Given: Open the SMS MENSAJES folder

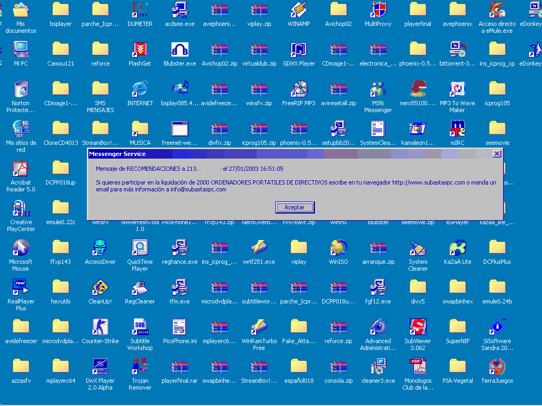Looking at the screenshot, I should pyautogui.click(x=100, y=89).
